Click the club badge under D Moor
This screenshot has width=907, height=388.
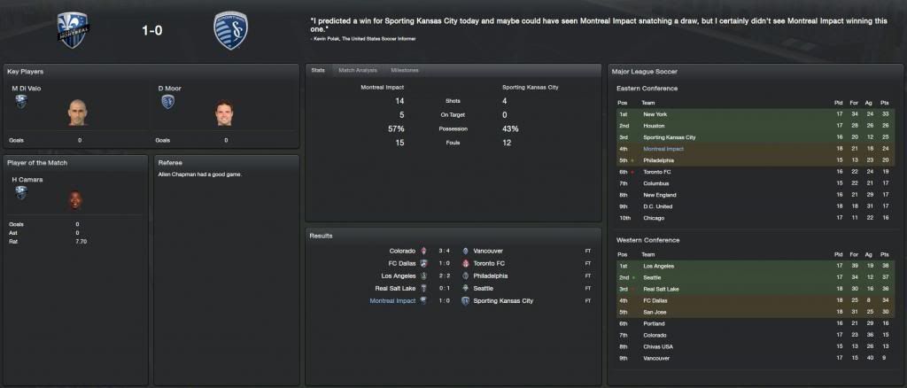167,102
